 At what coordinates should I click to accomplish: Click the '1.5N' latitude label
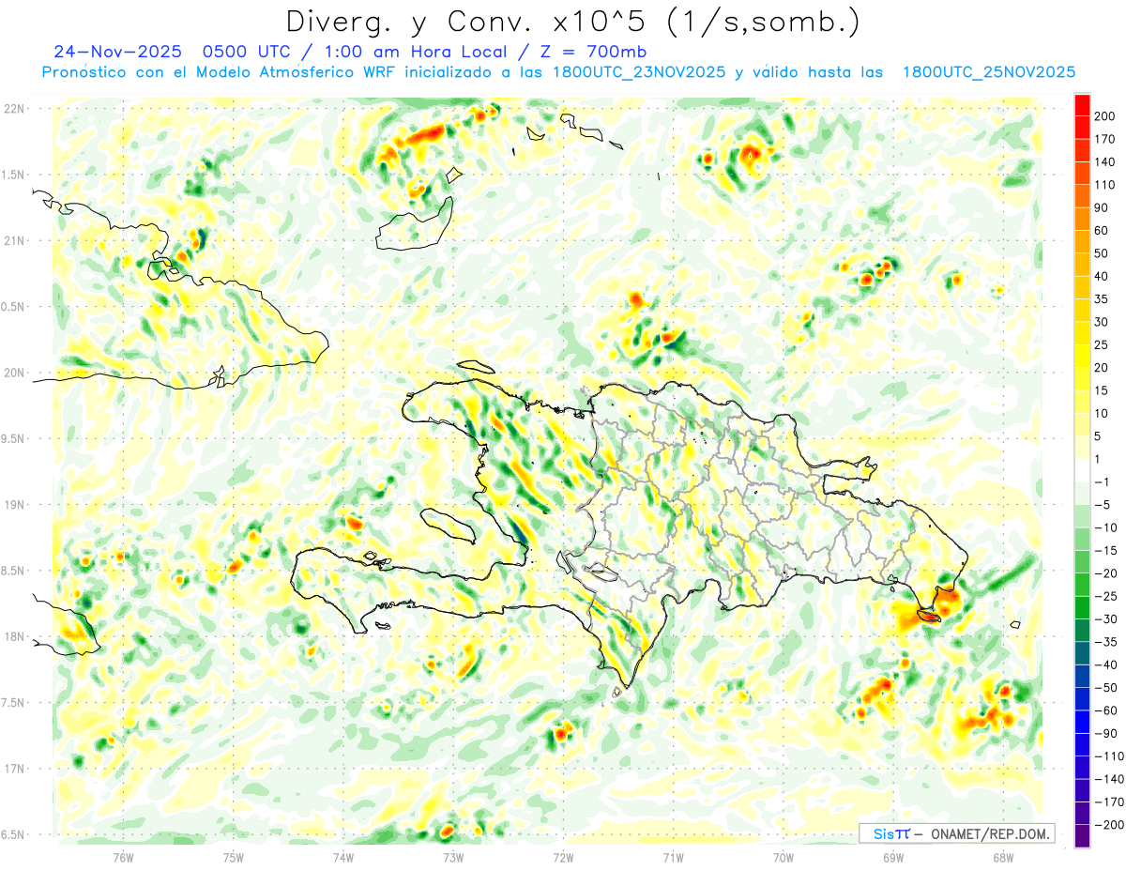tap(14, 175)
